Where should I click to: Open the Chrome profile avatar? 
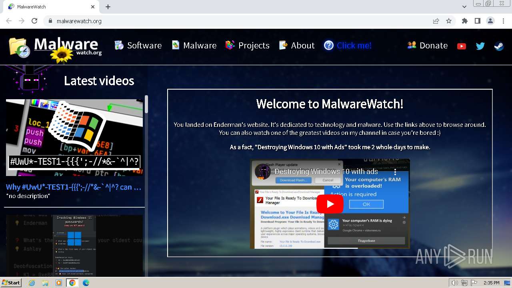click(x=490, y=21)
